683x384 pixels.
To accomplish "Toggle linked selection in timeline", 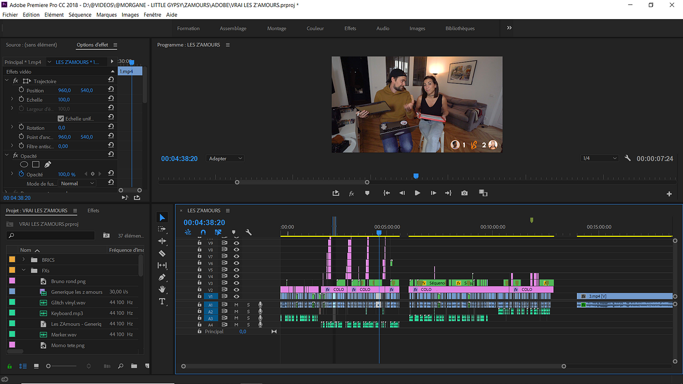I will [x=218, y=232].
